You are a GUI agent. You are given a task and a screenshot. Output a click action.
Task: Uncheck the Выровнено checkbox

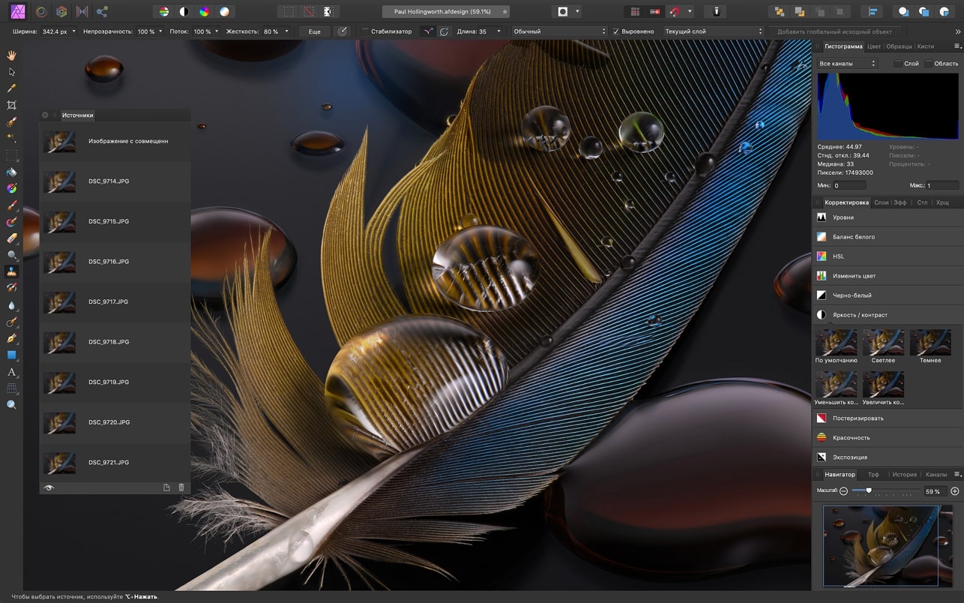616,31
